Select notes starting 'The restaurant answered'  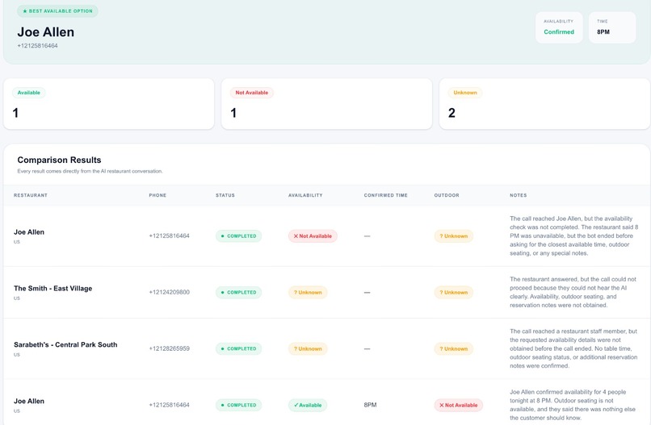(573, 292)
